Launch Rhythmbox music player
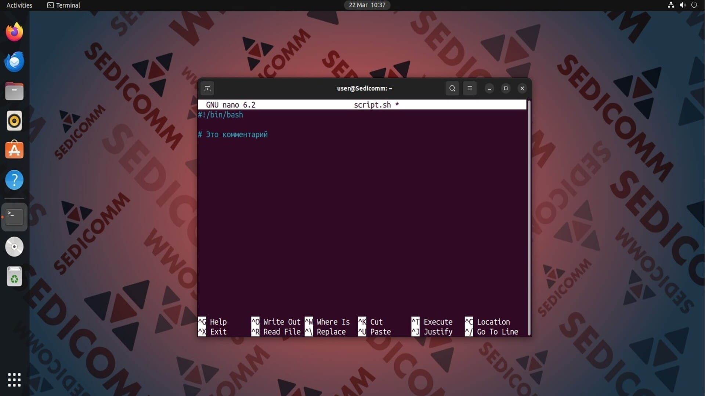Viewport: 705px width, 396px height. [14, 121]
